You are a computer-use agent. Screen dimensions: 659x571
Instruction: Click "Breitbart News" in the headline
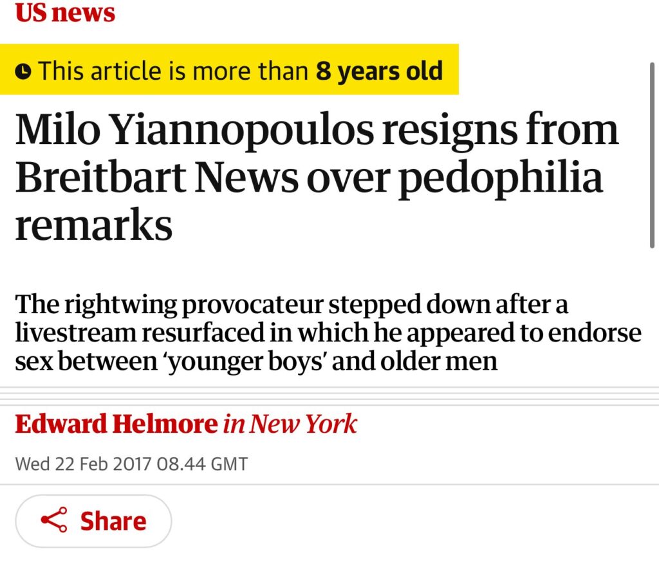pos(155,177)
